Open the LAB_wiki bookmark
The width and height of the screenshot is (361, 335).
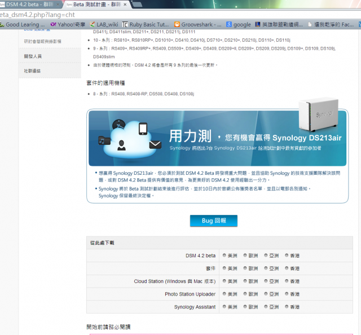pyautogui.click(x=104, y=24)
